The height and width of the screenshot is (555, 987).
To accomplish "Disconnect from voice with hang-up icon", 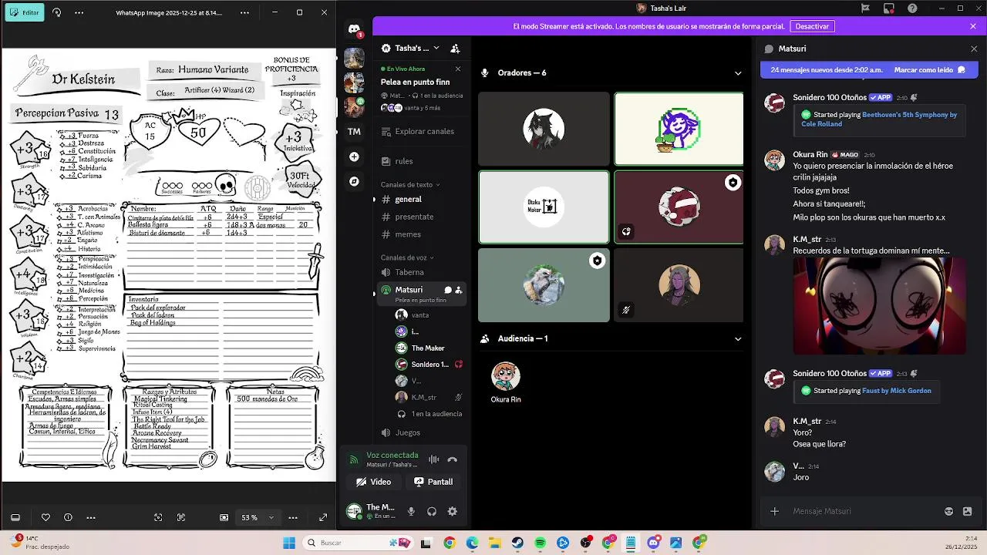I will [453, 459].
